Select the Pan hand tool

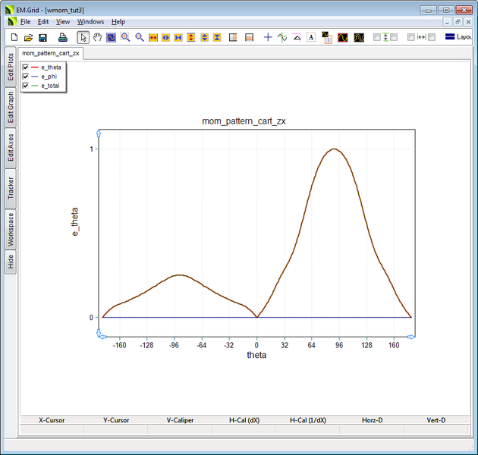tap(97, 37)
